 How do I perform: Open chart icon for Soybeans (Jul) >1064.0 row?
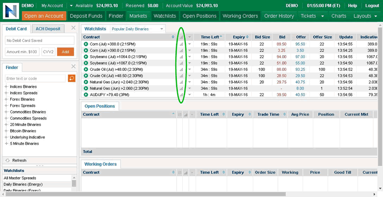point(181,57)
